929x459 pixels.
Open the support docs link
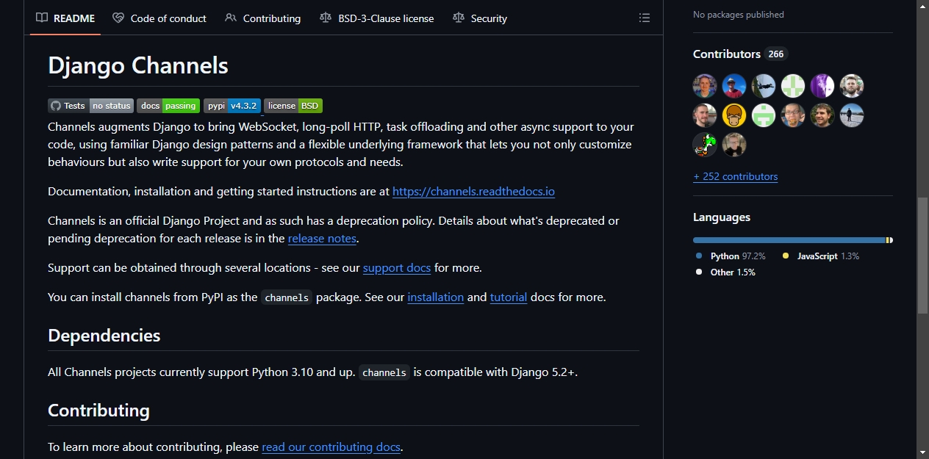pyautogui.click(x=397, y=268)
